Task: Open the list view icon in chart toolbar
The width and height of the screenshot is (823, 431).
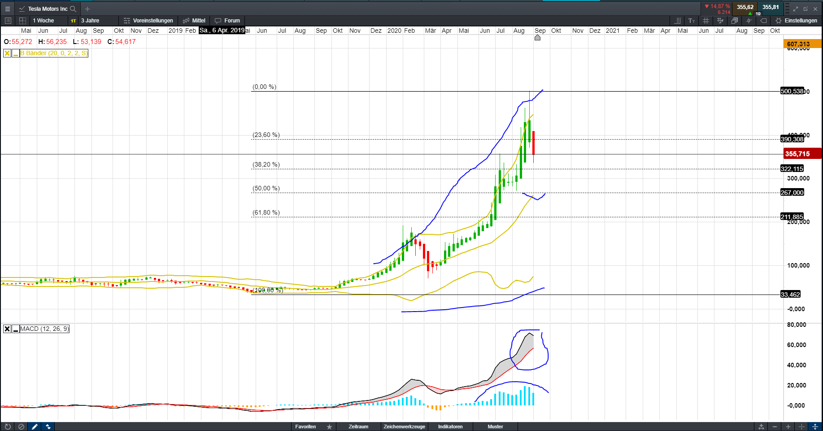Action: [x=8, y=21]
